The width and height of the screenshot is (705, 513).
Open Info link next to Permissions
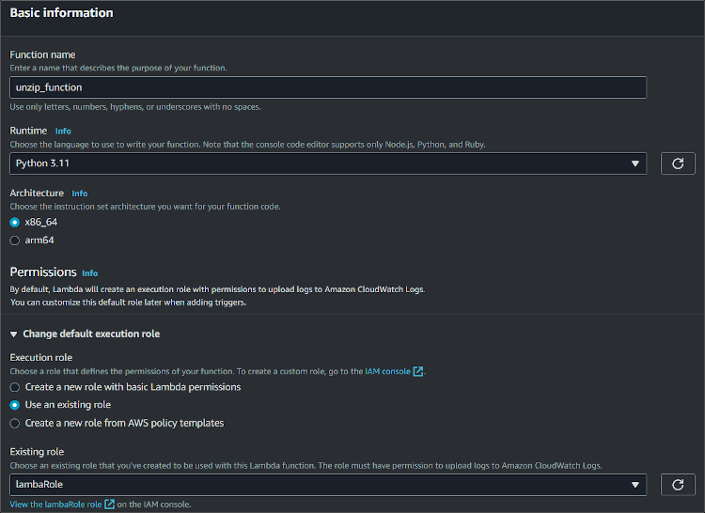tap(89, 273)
